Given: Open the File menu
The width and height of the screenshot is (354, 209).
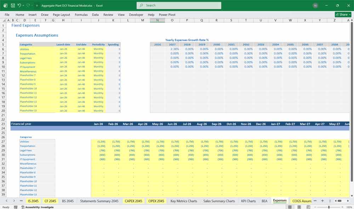Looking at the screenshot, I should (x=7, y=14).
